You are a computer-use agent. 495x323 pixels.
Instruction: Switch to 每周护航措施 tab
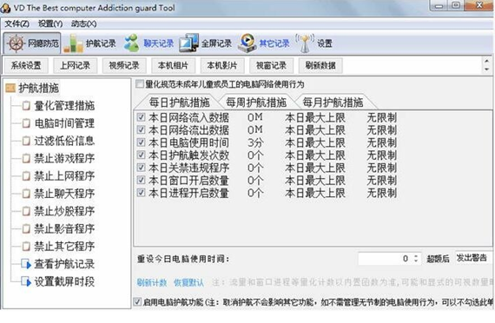[256, 102]
